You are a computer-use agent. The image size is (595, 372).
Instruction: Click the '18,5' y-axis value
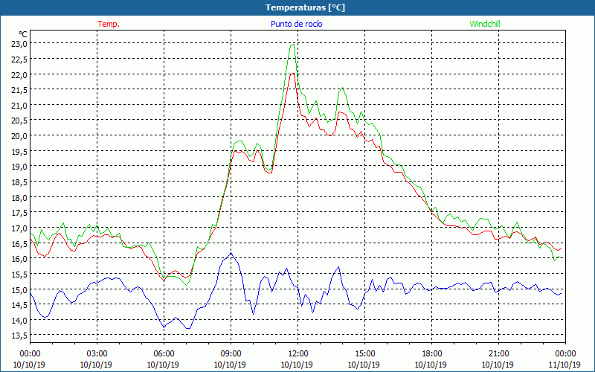[x=19, y=182]
